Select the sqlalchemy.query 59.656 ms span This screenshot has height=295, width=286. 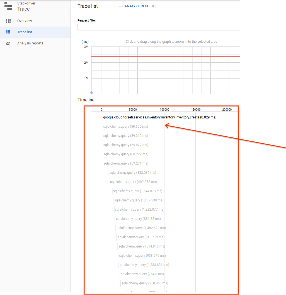click(125, 127)
